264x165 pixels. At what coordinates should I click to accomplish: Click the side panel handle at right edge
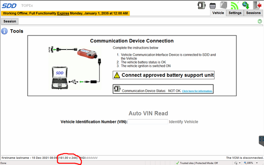click(x=261, y=141)
